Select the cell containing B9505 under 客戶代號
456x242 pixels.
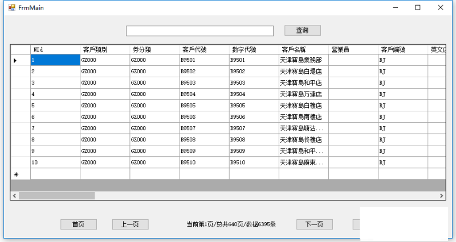pyautogui.click(x=204, y=106)
